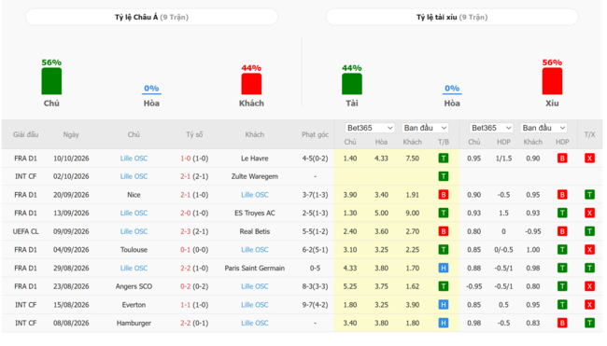607x346 pixels.
Task: Click the red X badge in ES Troyes AC row
Action: coord(589,213)
